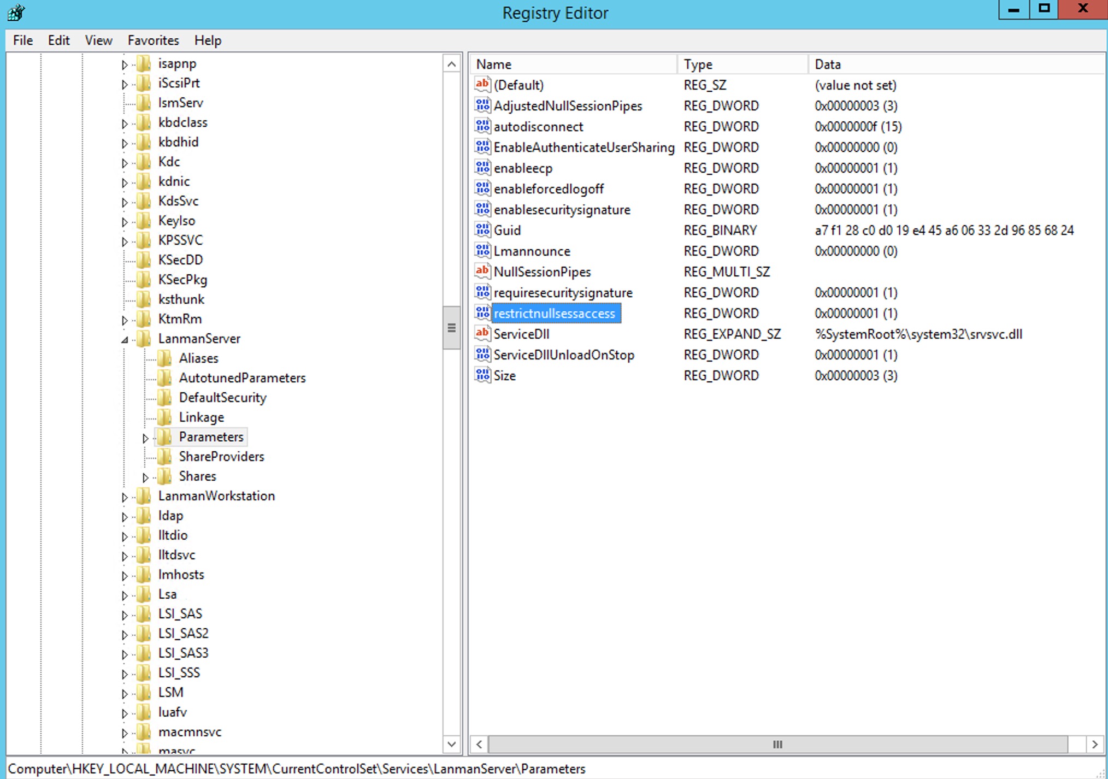Click the EnableAuthenticateUserSharing value icon
The image size is (1108, 779).
point(482,146)
